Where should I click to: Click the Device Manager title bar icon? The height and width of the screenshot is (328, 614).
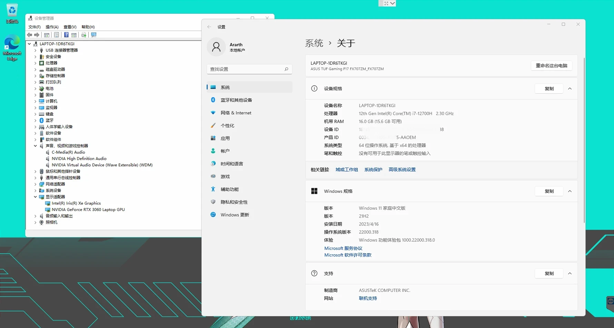coord(30,18)
